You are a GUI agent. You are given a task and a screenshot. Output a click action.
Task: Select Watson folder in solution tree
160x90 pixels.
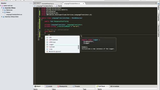tap(8, 12)
